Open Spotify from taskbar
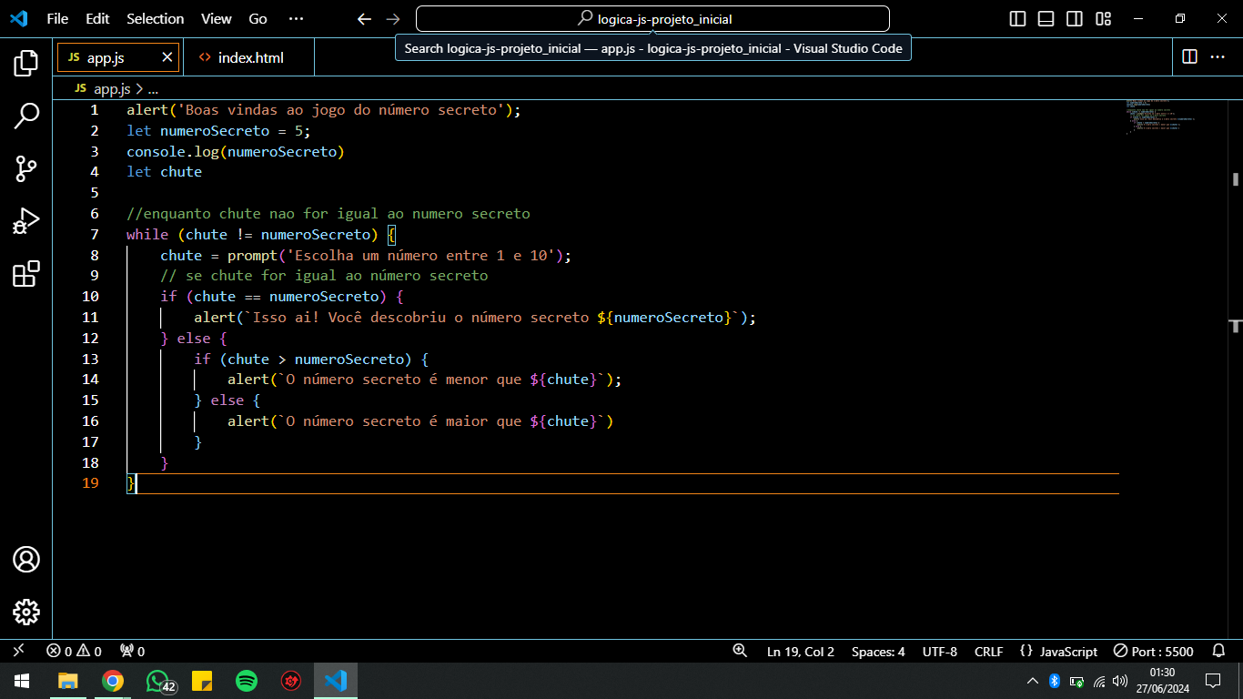This screenshot has height=699, width=1243. coord(246,681)
